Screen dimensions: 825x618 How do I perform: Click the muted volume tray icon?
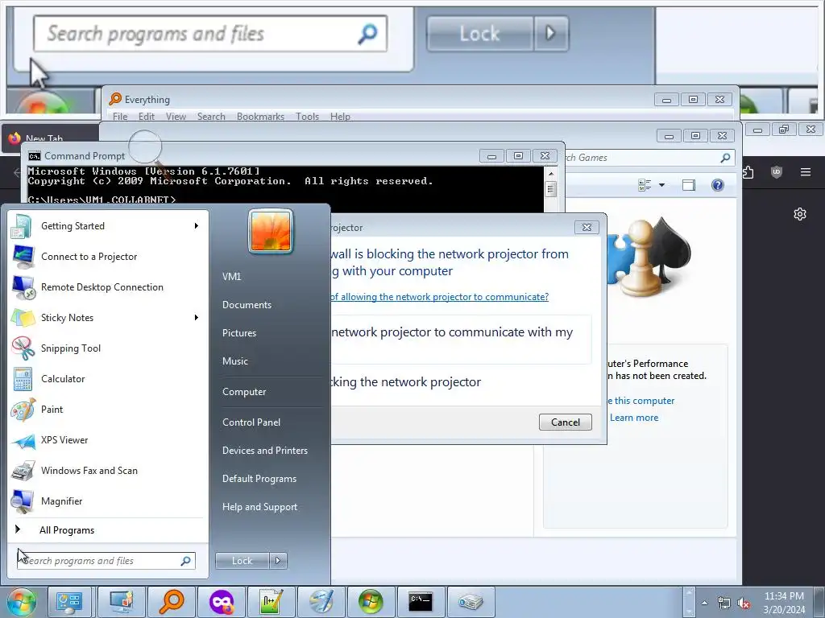click(744, 604)
